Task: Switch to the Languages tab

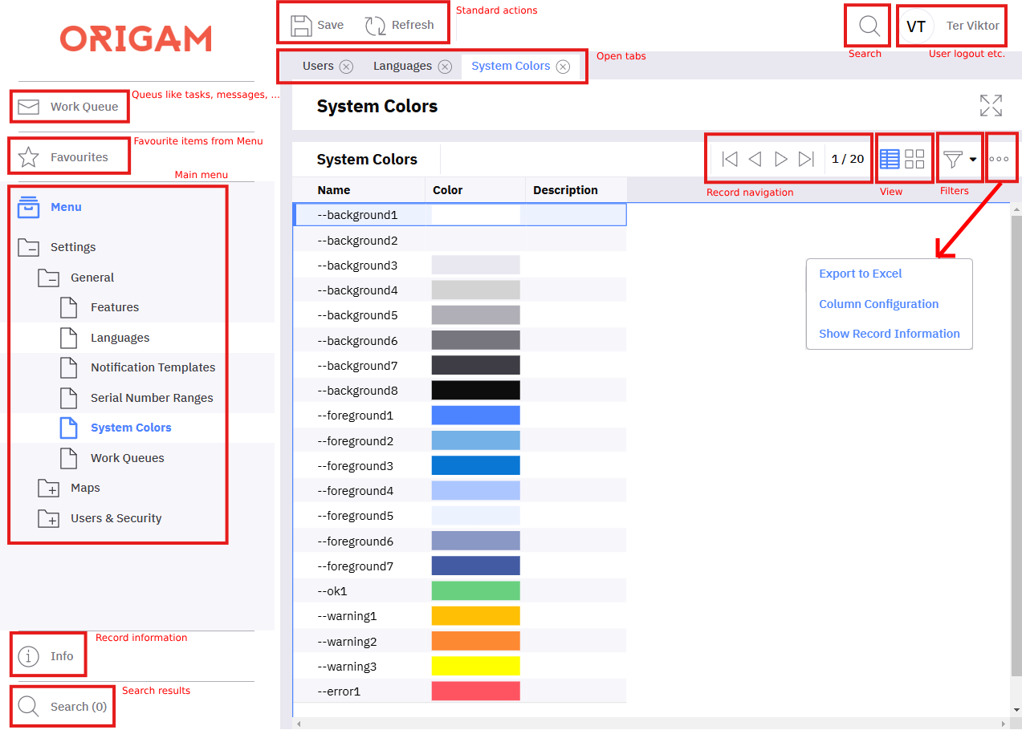Action: click(x=402, y=66)
